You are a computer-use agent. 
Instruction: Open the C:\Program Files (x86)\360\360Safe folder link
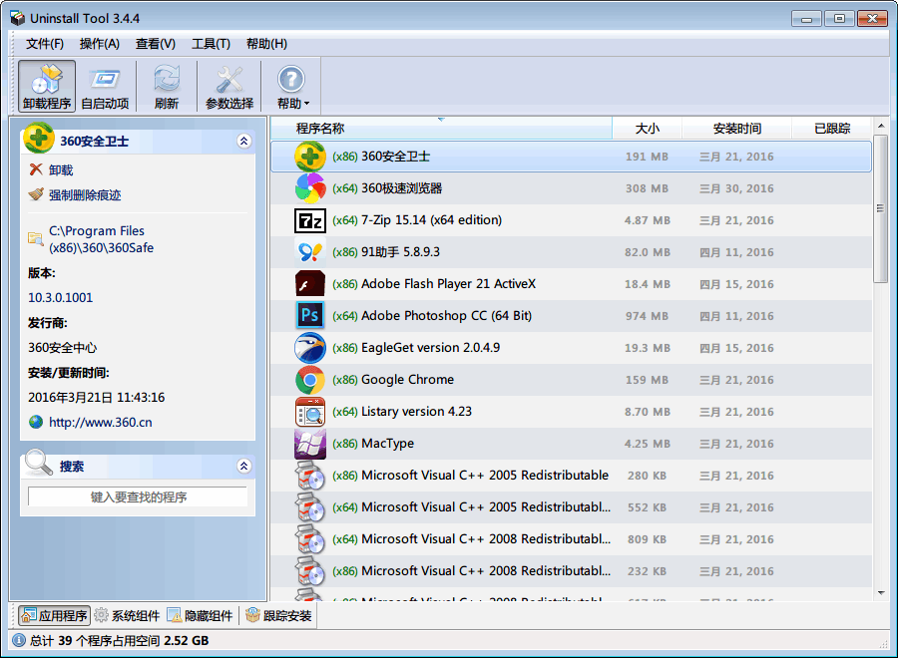[102, 239]
